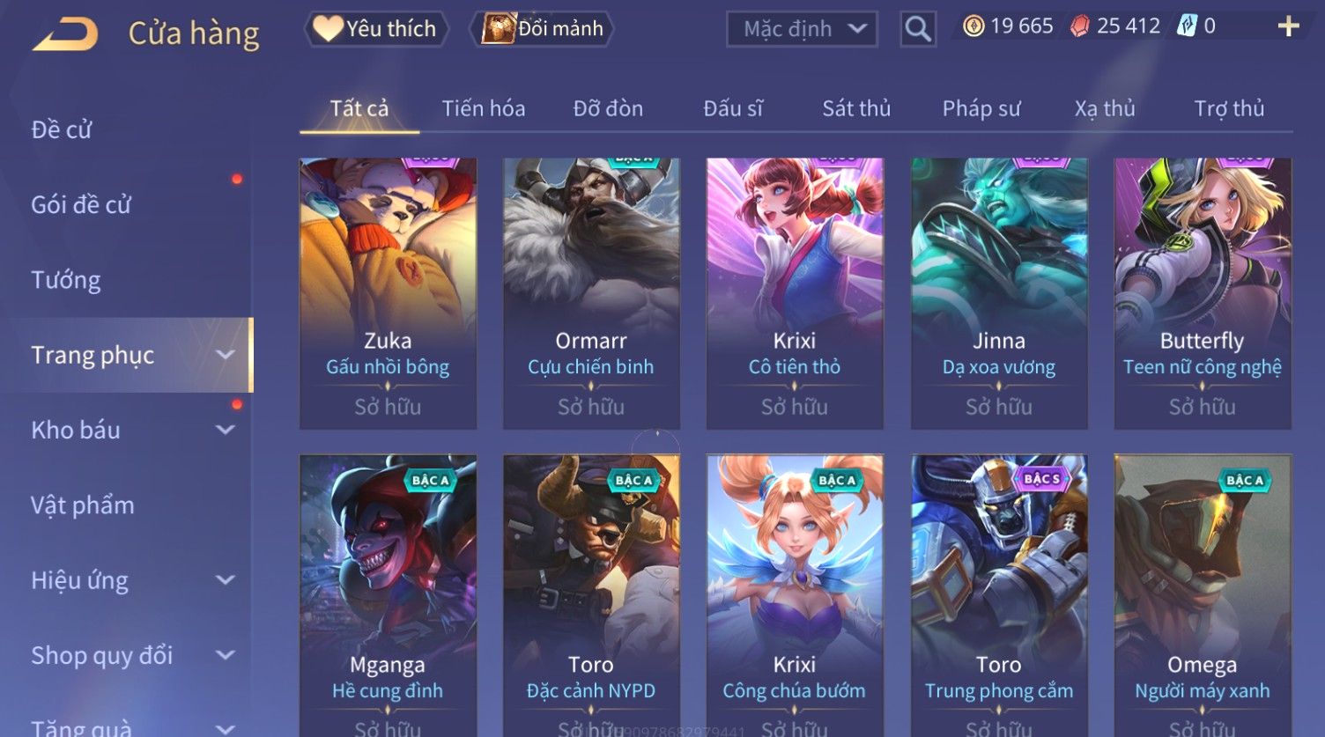Open the Mặc định sort dropdown
This screenshot has width=1325, height=737.
coord(802,29)
